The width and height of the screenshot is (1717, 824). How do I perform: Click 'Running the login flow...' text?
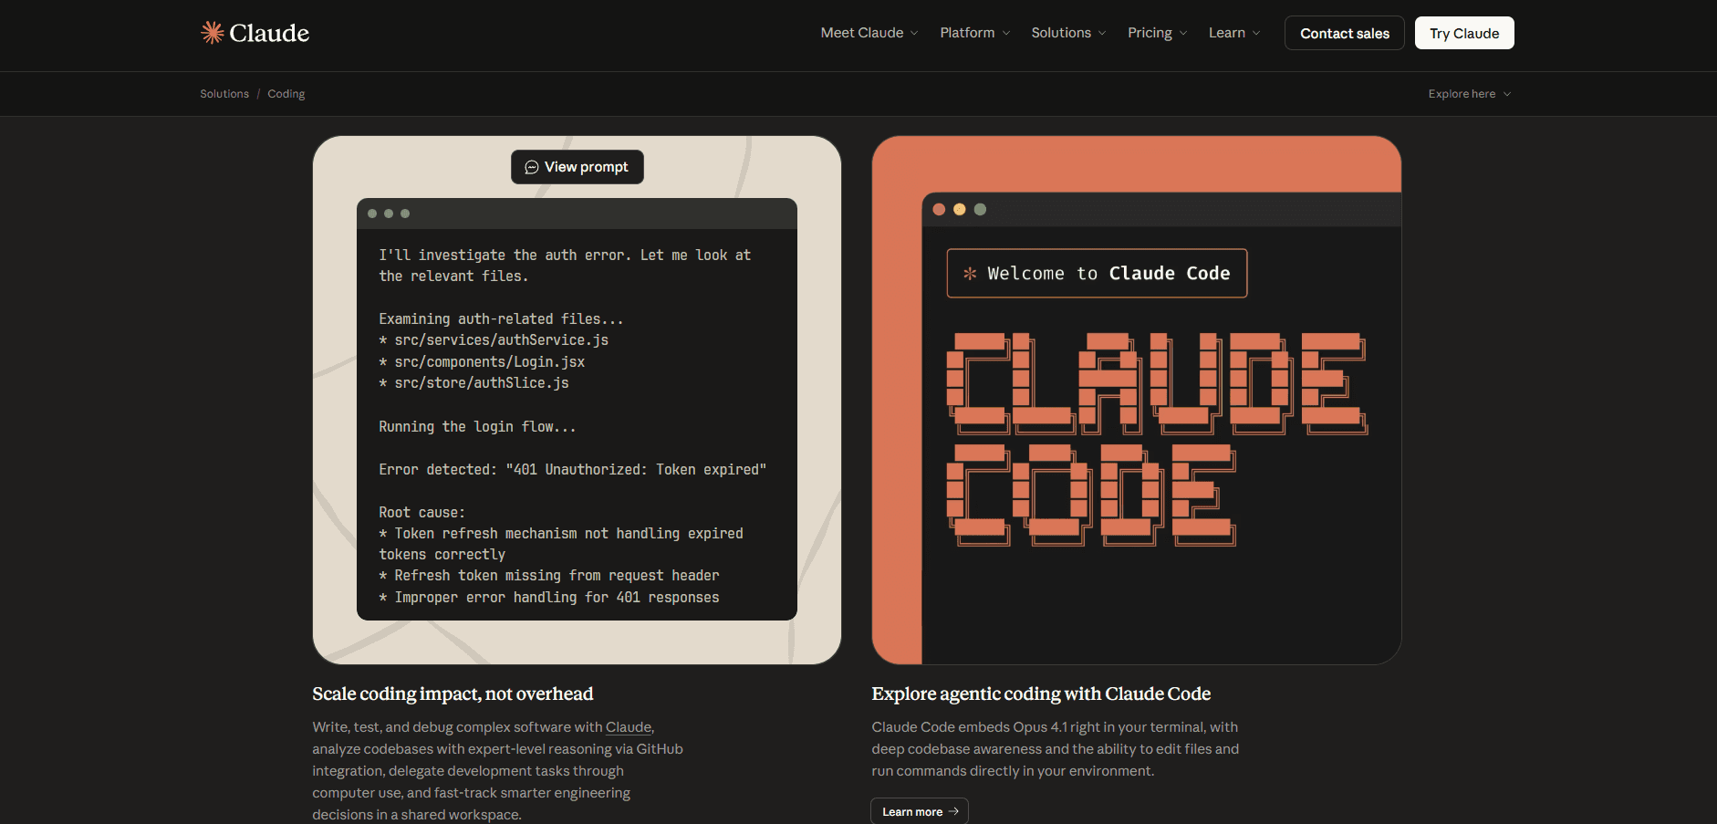pos(477,427)
